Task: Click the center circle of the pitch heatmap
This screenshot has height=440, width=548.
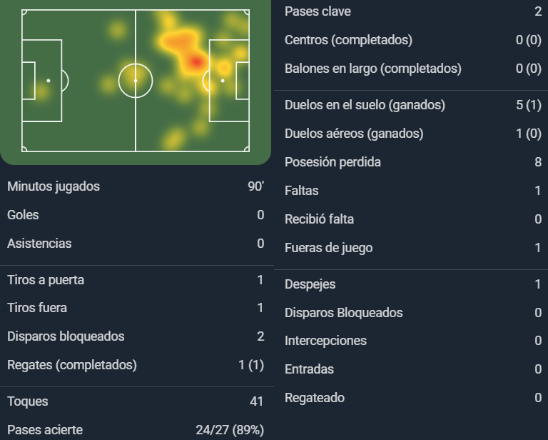Action: pos(136,81)
